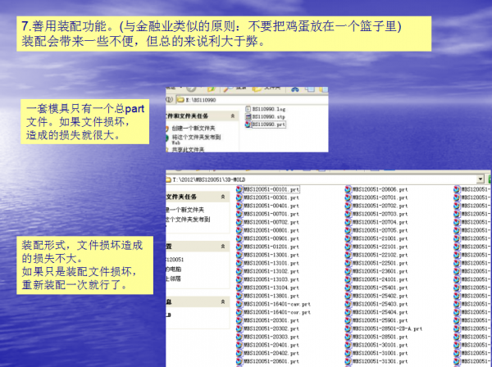Select the icon of MBS120051-16401-cor.prt

tap(239, 312)
